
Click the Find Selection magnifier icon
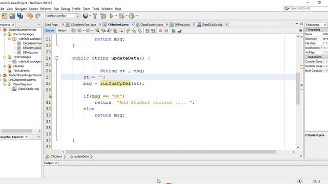click(97, 31)
